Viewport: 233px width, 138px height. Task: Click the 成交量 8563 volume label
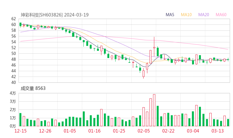pyautogui.click(x=33, y=88)
